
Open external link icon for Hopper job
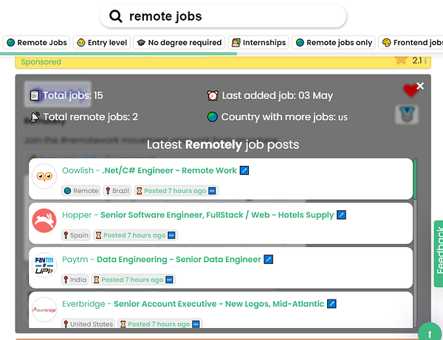[x=341, y=215]
